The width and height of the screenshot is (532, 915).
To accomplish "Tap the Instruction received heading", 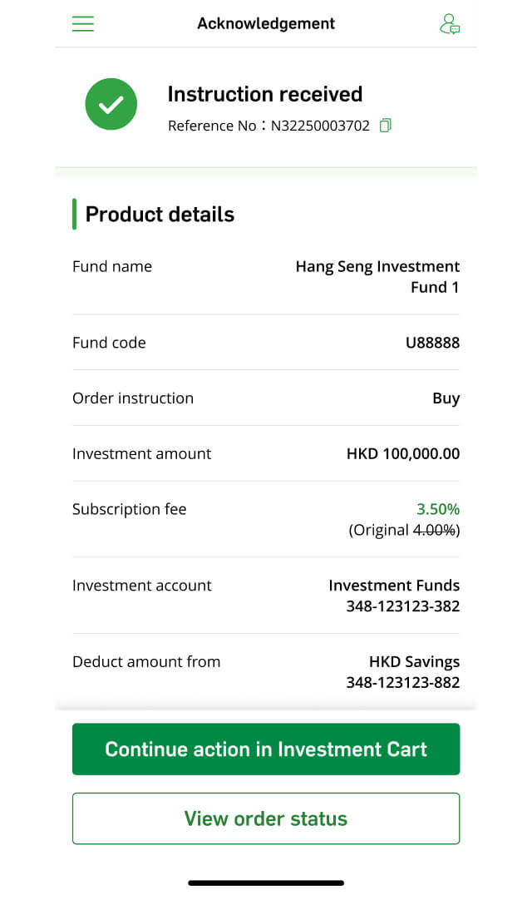I will coord(265,94).
